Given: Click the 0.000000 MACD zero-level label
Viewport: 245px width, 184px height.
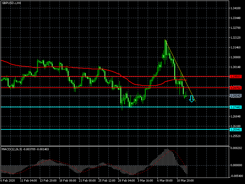Looking at the screenshot, I should pyautogui.click(x=236, y=165).
